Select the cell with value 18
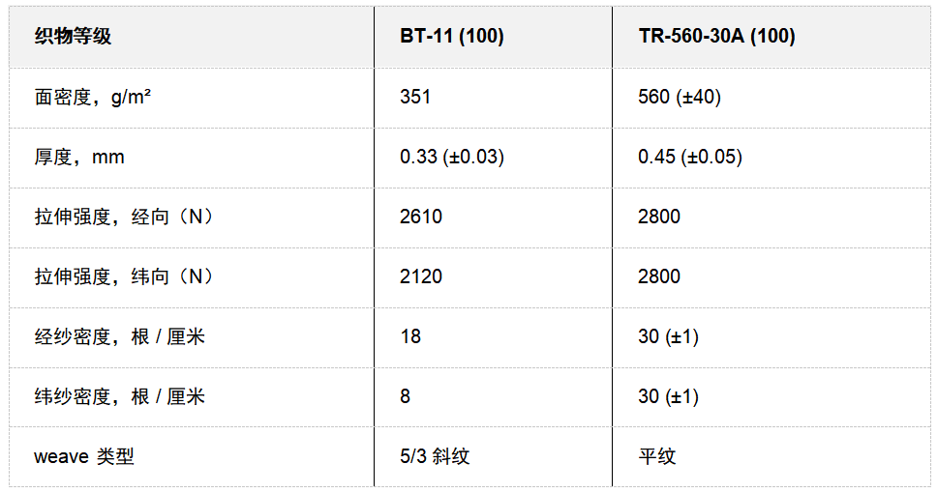Image resolution: width=938 pixels, height=493 pixels. click(410, 336)
